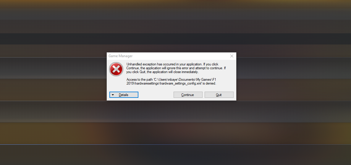Image resolution: width=351 pixels, height=165 pixels.
Task: Click Quit to close the application
Action: (x=219, y=95)
